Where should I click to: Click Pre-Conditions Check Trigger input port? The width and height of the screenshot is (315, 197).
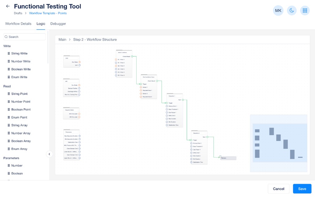tap(141, 84)
